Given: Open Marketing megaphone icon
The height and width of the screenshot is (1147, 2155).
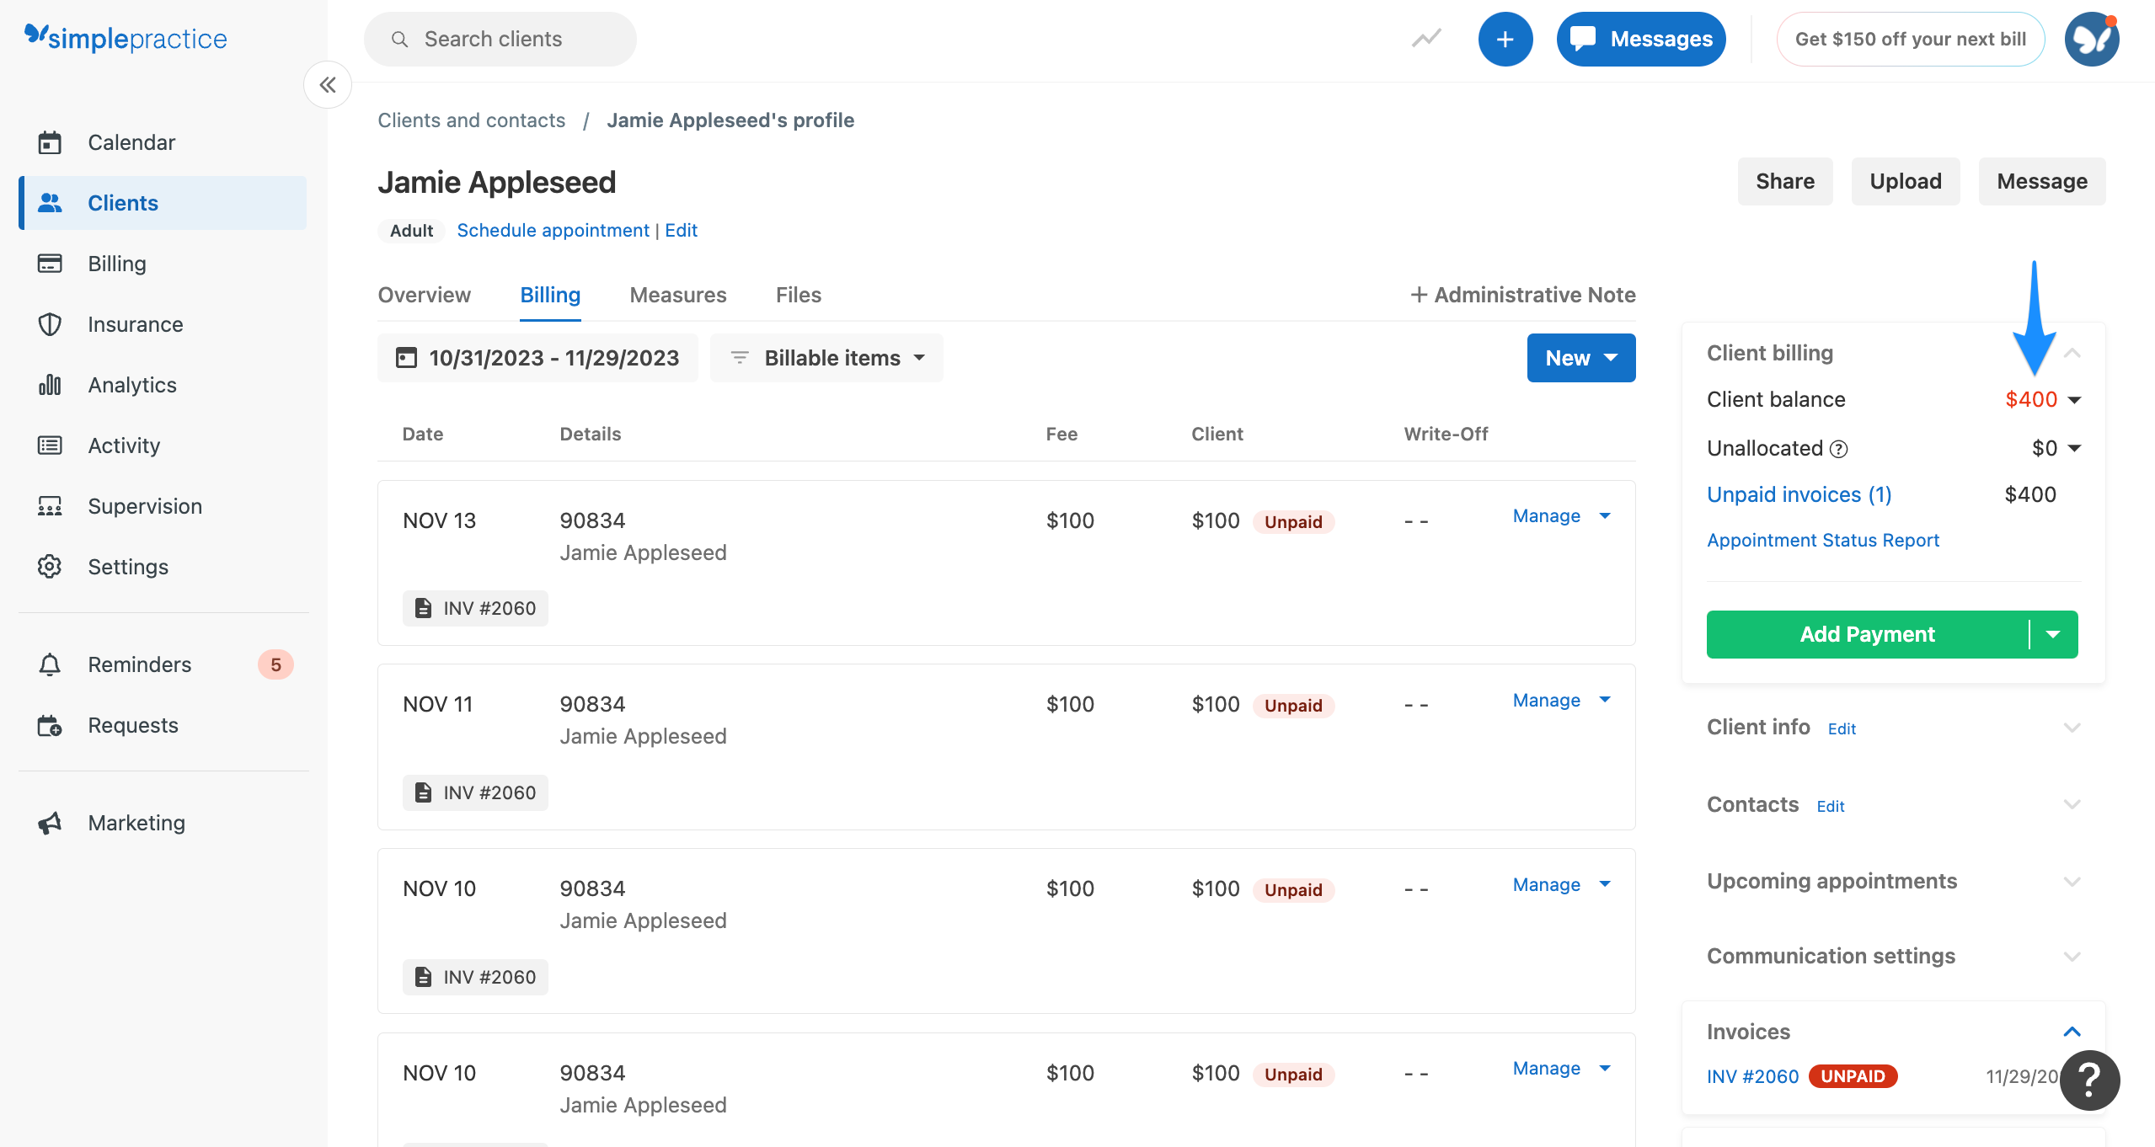Looking at the screenshot, I should [50, 823].
